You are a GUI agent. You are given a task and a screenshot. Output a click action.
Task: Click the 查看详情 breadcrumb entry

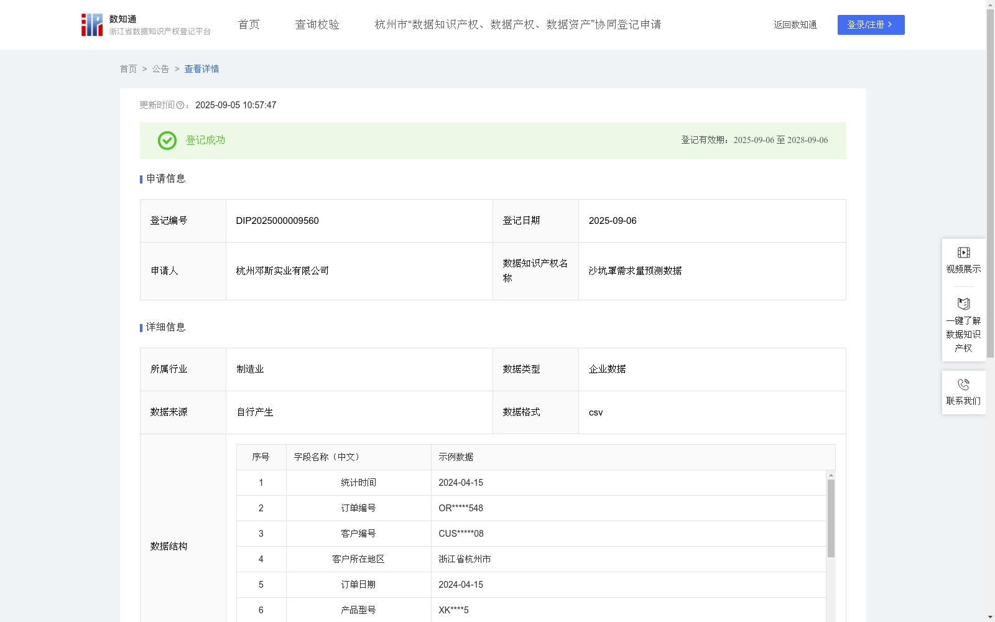pyautogui.click(x=201, y=69)
